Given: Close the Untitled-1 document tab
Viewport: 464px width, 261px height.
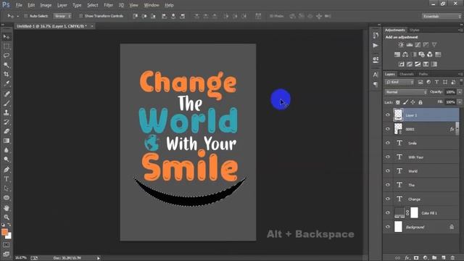Looking at the screenshot, I should click(x=92, y=26).
